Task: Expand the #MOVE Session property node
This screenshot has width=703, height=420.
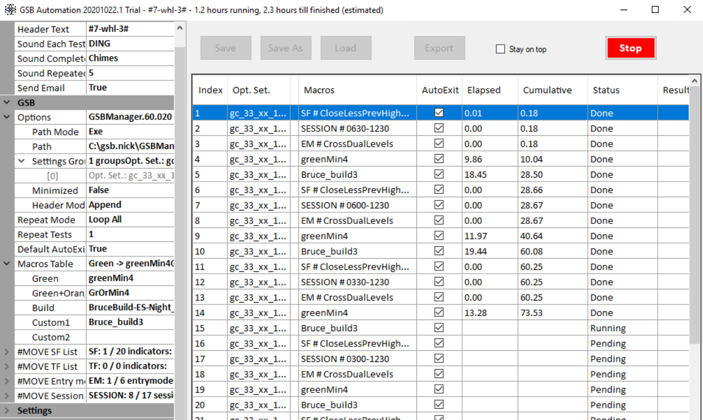Action: click(x=7, y=395)
